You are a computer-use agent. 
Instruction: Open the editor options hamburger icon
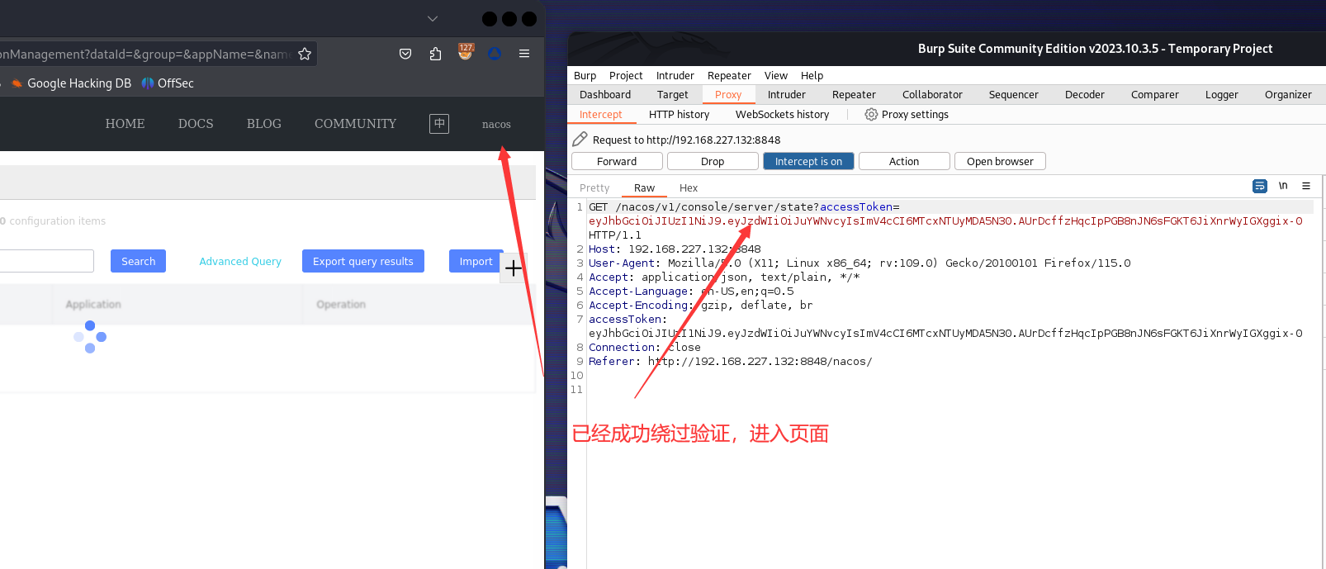pyautogui.click(x=1306, y=186)
